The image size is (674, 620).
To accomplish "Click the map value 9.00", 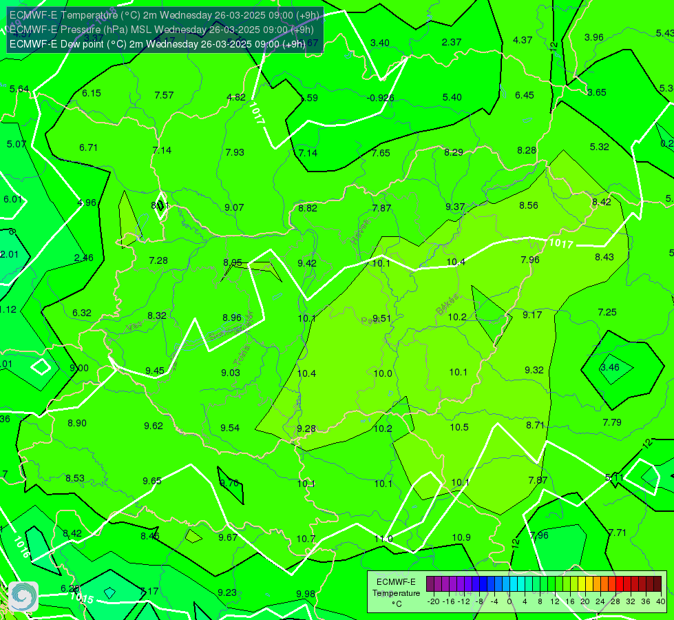I will pos(79,369).
